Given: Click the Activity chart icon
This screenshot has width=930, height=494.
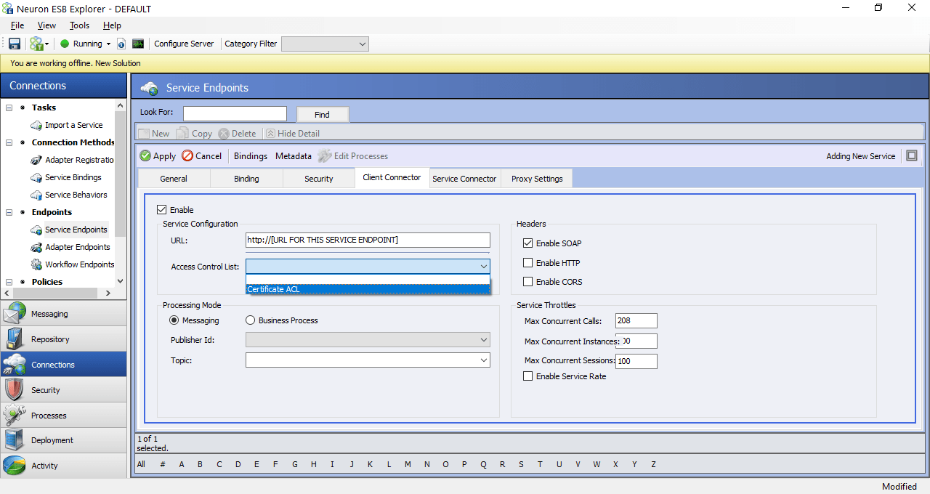Looking at the screenshot, I should [x=15, y=466].
